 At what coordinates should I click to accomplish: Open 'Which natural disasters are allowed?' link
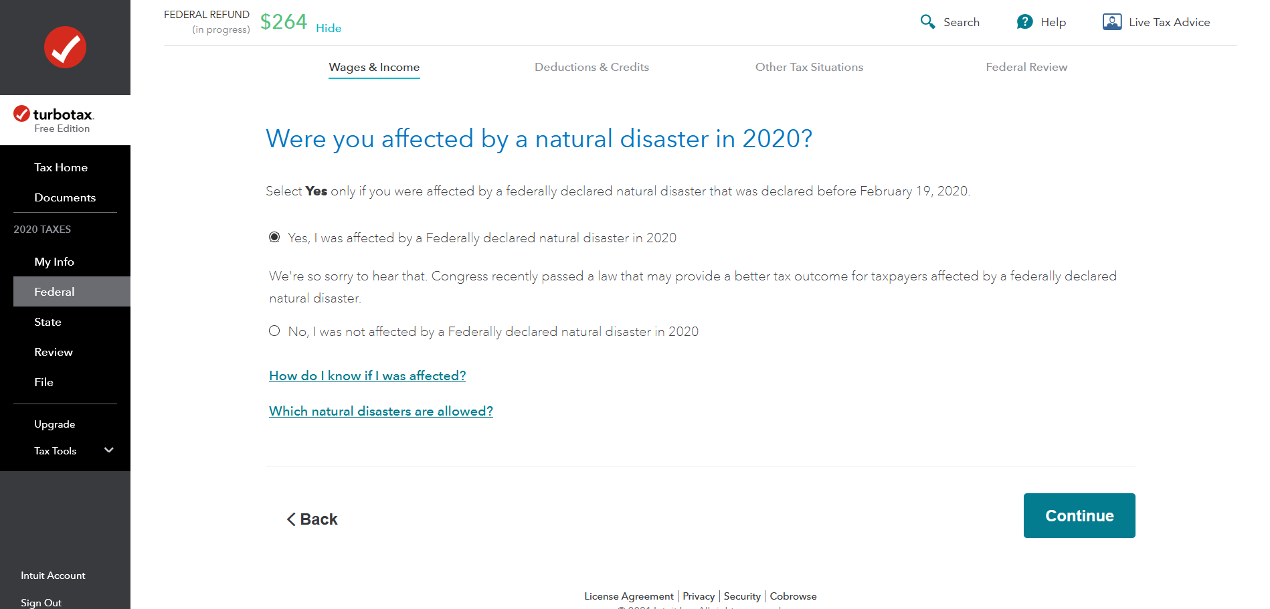381,412
